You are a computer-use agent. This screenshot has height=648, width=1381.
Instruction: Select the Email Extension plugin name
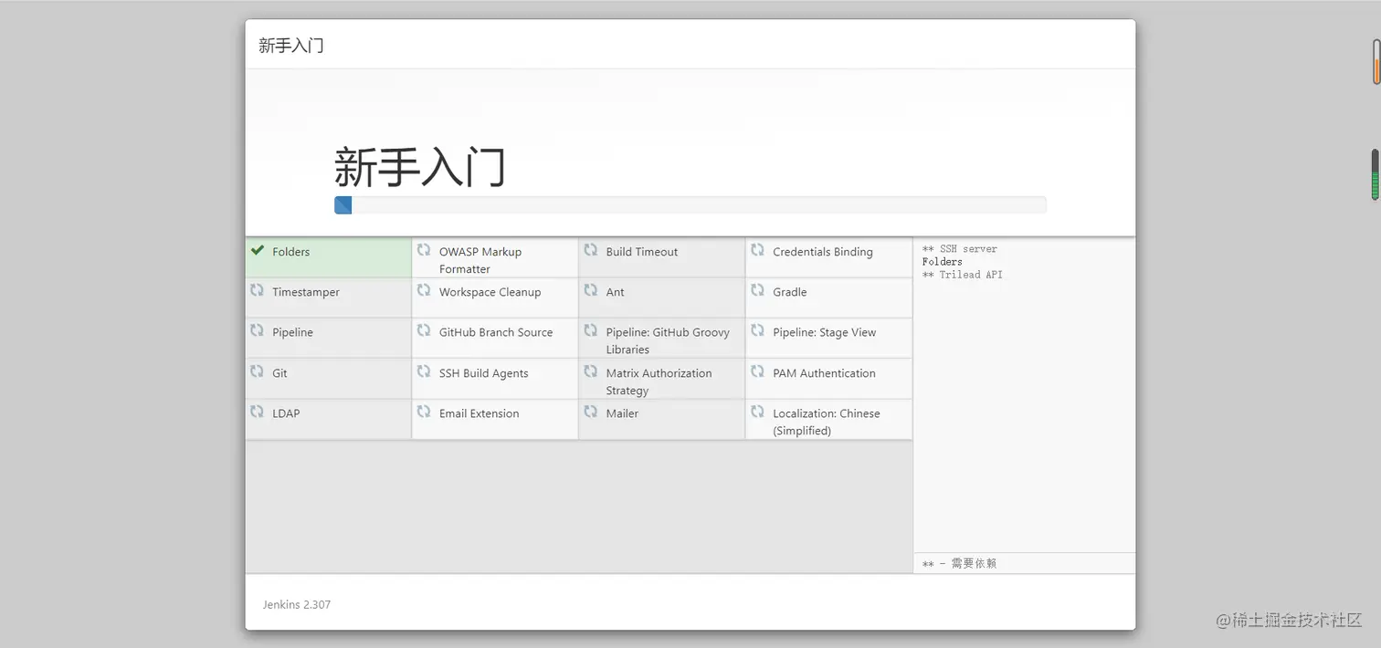(480, 413)
